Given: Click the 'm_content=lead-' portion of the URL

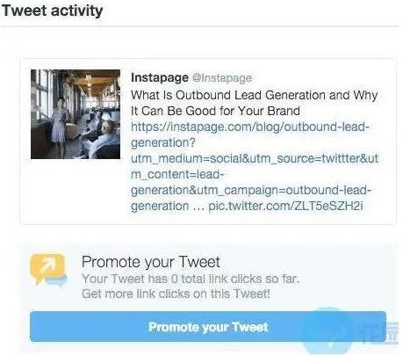Looking at the screenshot, I should click(177, 174).
